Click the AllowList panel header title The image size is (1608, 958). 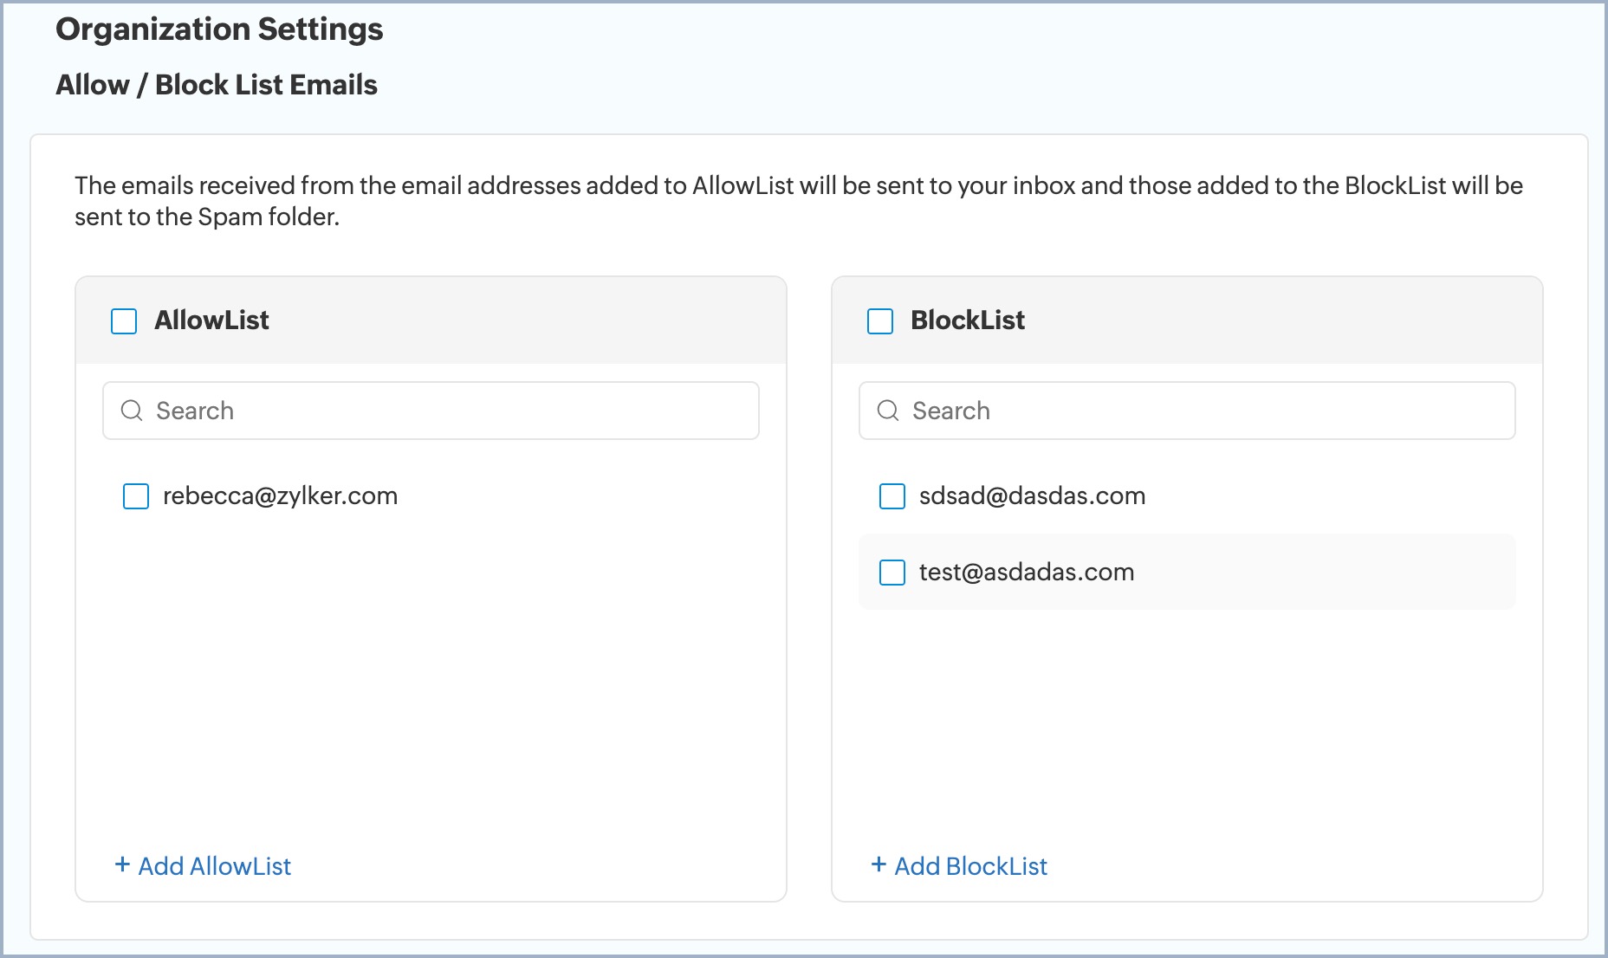point(211,320)
